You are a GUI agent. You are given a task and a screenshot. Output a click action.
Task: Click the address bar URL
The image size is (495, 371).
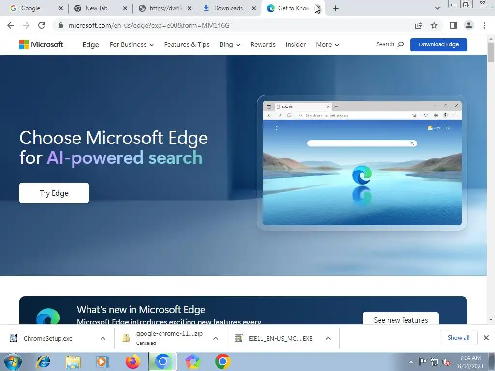149,25
